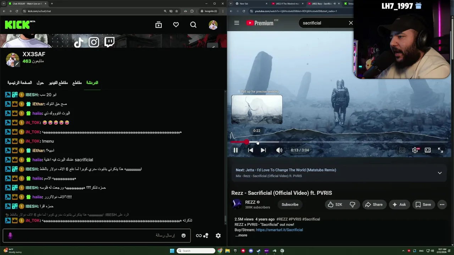Clear the sacrificial search text
Viewport: 454px width, 255px height.
click(x=351, y=23)
